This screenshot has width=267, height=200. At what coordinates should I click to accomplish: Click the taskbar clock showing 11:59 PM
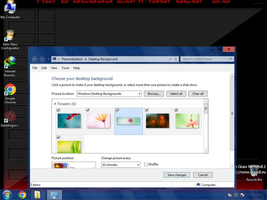(256, 195)
